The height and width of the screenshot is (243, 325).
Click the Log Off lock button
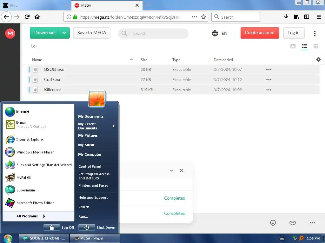(52, 227)
